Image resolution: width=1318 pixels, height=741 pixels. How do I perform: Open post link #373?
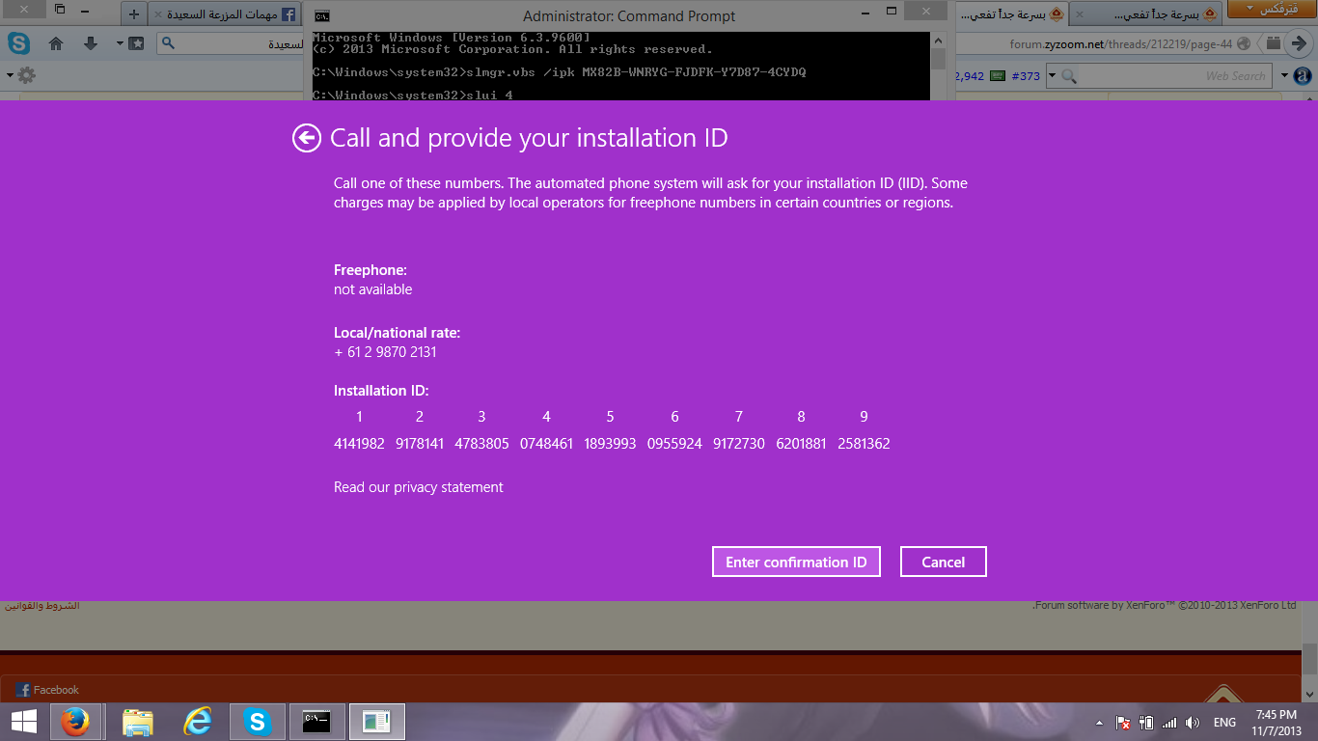tap(1026, 76)
